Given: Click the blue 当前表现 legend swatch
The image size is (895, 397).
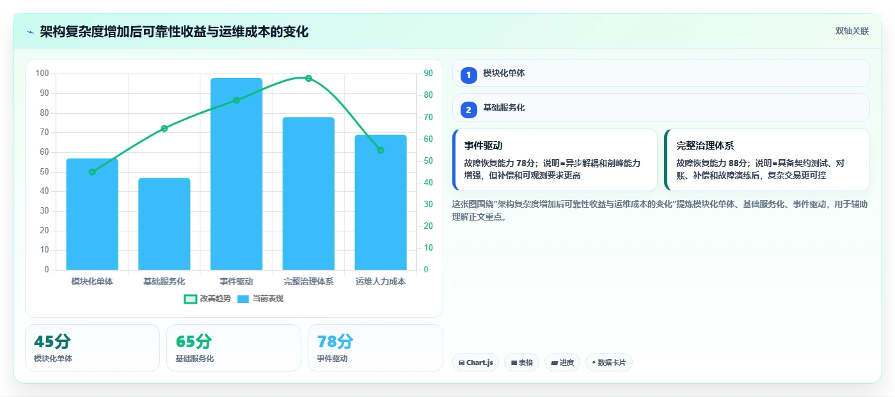Looking at the screenshot, I should tap(243, 299).
